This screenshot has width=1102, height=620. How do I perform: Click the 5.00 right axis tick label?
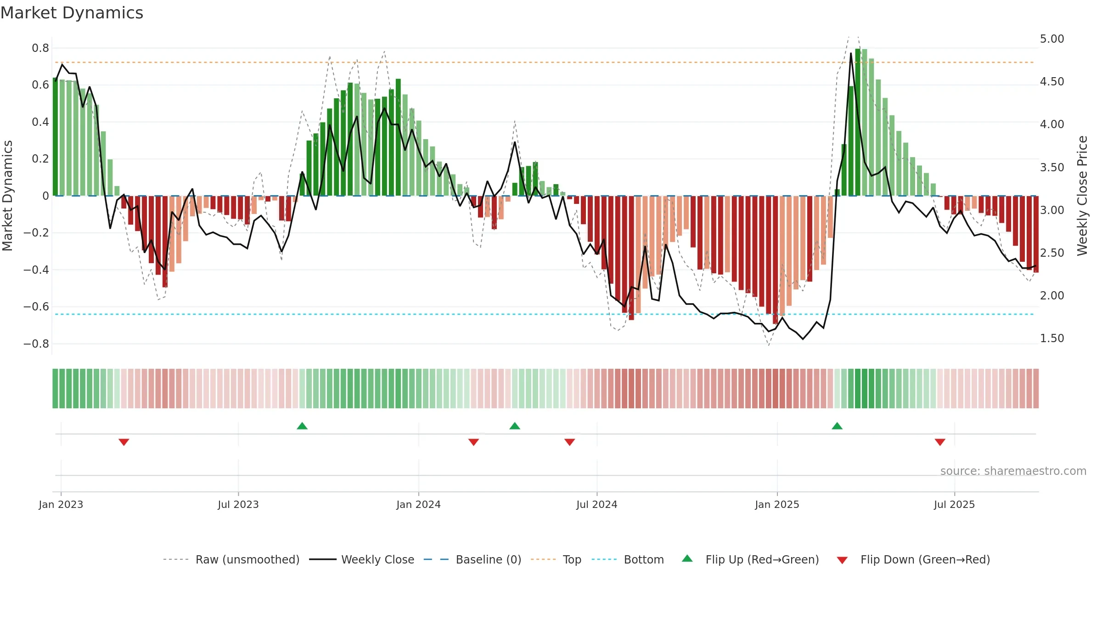1052,39
